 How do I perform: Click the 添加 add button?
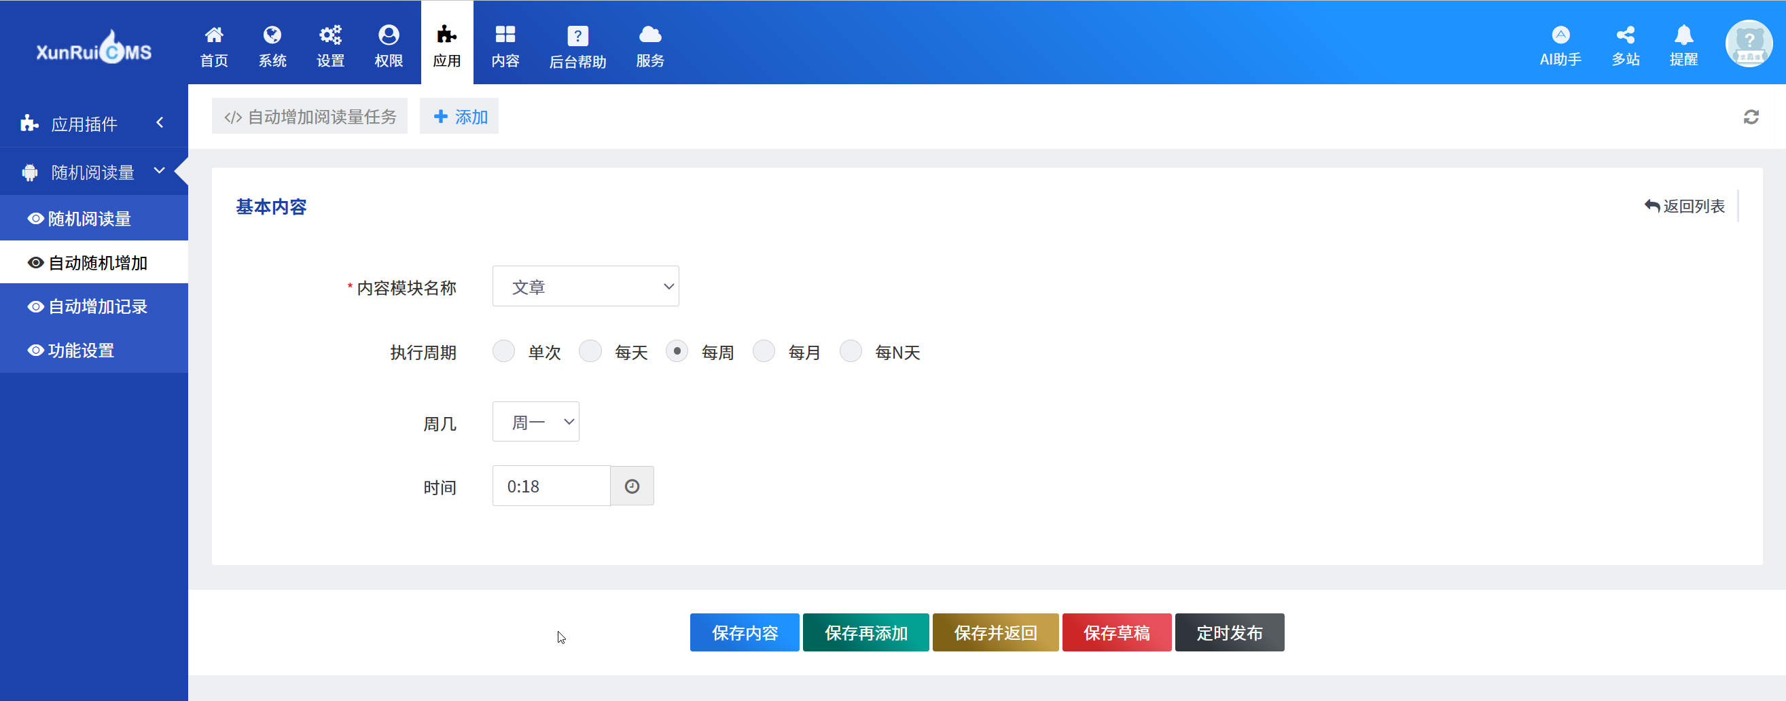(x=459, y=115)
